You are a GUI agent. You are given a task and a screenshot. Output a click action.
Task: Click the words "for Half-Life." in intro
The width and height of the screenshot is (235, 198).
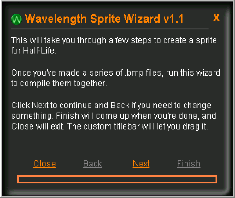(34, 51)
